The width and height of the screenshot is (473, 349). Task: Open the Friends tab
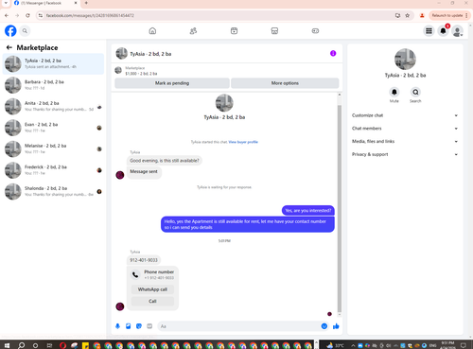pos(193,31)
